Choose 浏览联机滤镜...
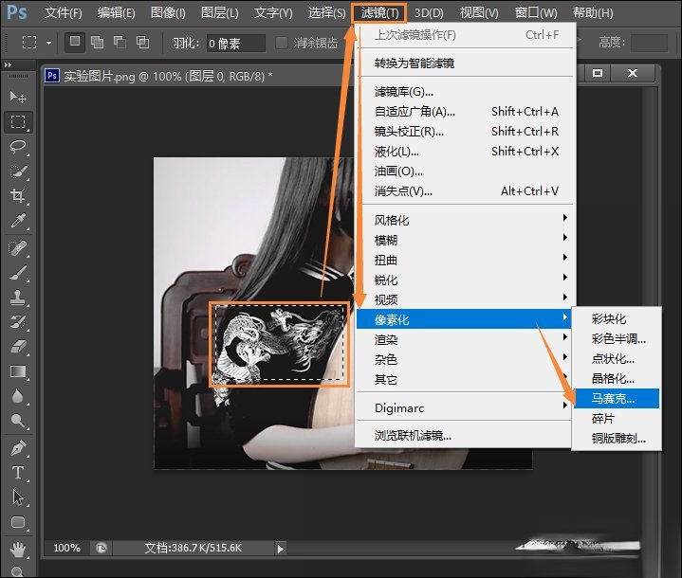 pyautogui.click(x=465, y=435)
